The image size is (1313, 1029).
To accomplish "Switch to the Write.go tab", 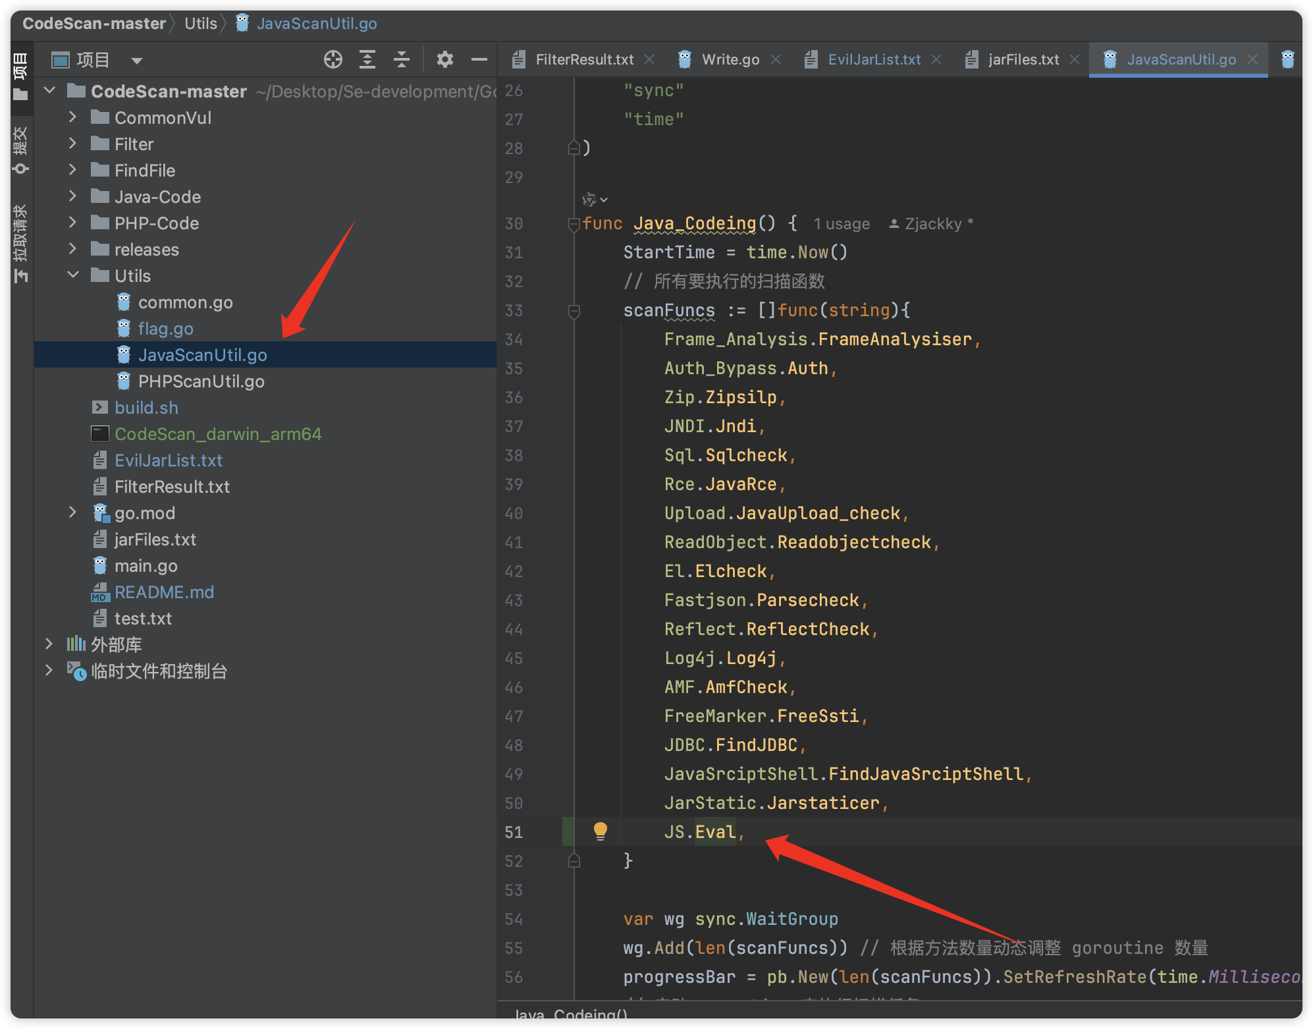I will (730, 60).
